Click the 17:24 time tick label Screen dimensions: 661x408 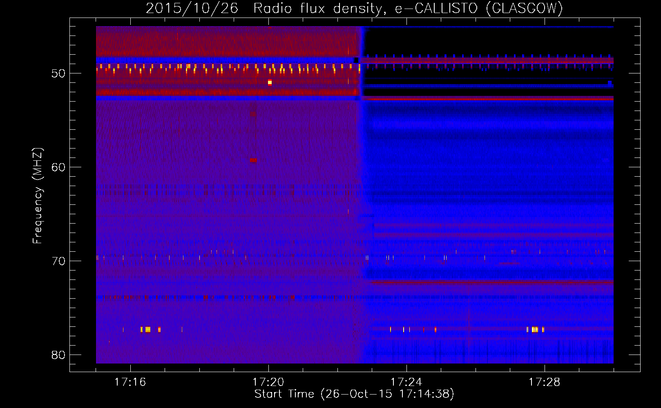click(x=406, y=382)
